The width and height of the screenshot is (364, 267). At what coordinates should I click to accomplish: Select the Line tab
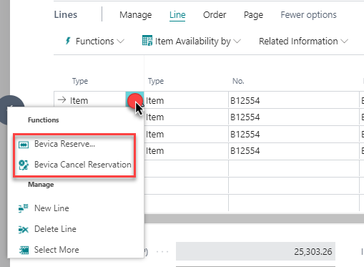point(177,15)
